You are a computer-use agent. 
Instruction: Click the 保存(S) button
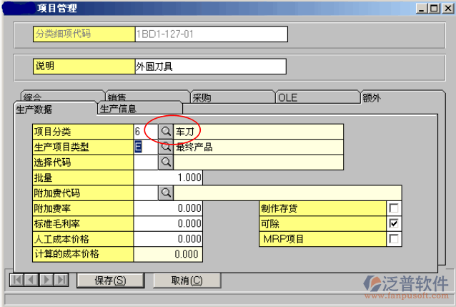point(110,281)
